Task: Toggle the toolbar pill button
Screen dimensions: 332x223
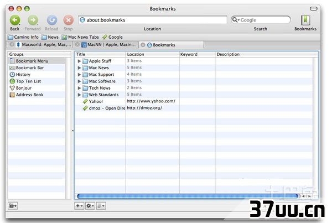Action: pyautogui.click(x=313, y=9)
